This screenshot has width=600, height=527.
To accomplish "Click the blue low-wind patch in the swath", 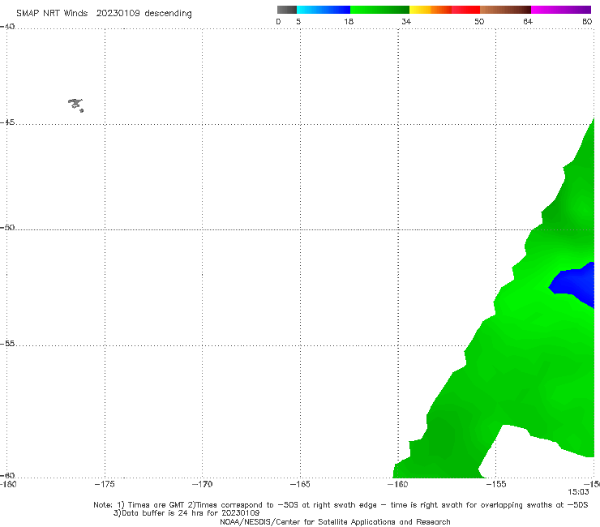I will 572,284.
